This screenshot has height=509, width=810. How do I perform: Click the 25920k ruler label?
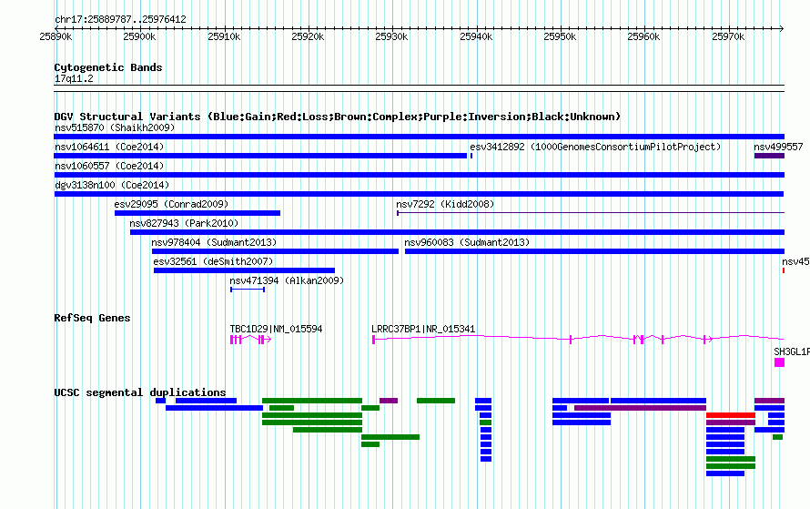308,36
